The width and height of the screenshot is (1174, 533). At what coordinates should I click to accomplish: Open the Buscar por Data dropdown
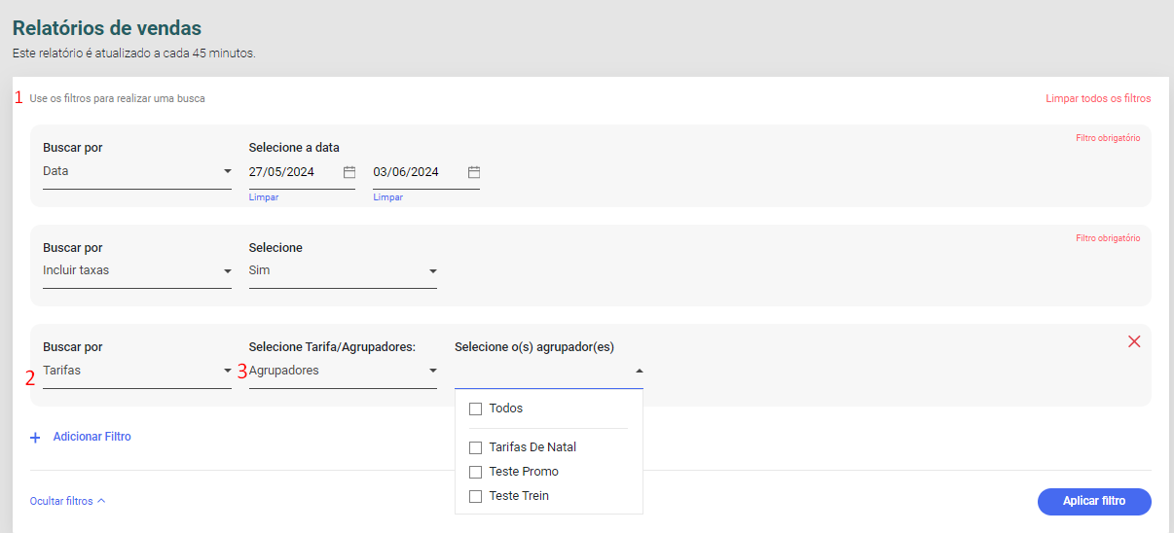click(137, 172)
